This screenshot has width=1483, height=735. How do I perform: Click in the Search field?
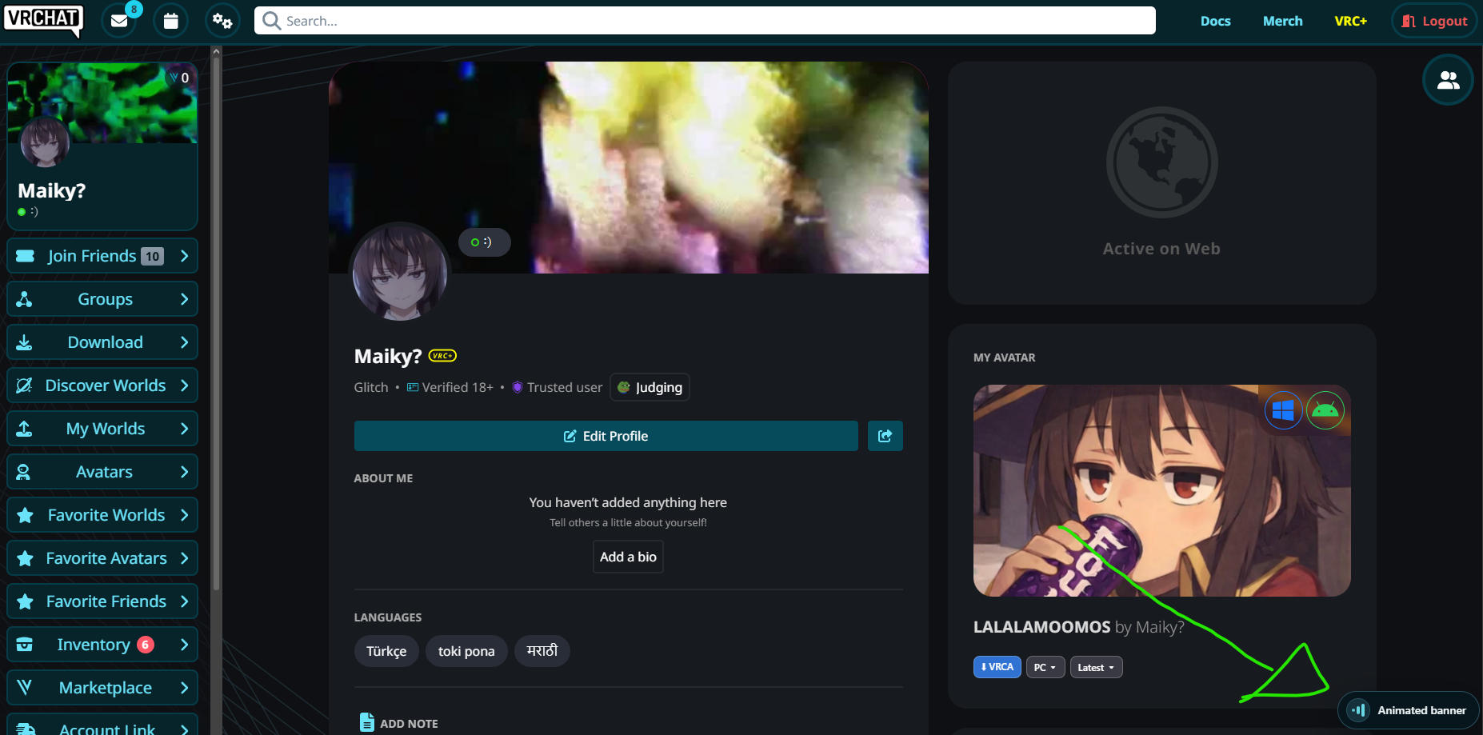705,21
